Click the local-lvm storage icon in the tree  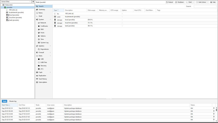pos(7,18)
